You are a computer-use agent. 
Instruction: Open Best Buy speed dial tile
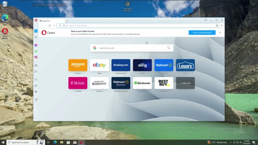[x=164, y=83]
